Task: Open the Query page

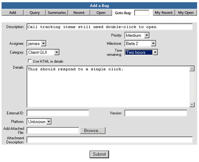Action: 35,13
